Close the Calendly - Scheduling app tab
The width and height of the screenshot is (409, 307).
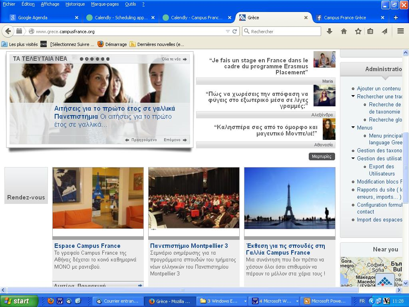(153, 18)
